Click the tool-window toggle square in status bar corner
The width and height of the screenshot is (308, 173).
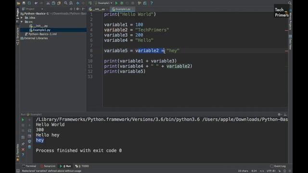pos(18,171)
